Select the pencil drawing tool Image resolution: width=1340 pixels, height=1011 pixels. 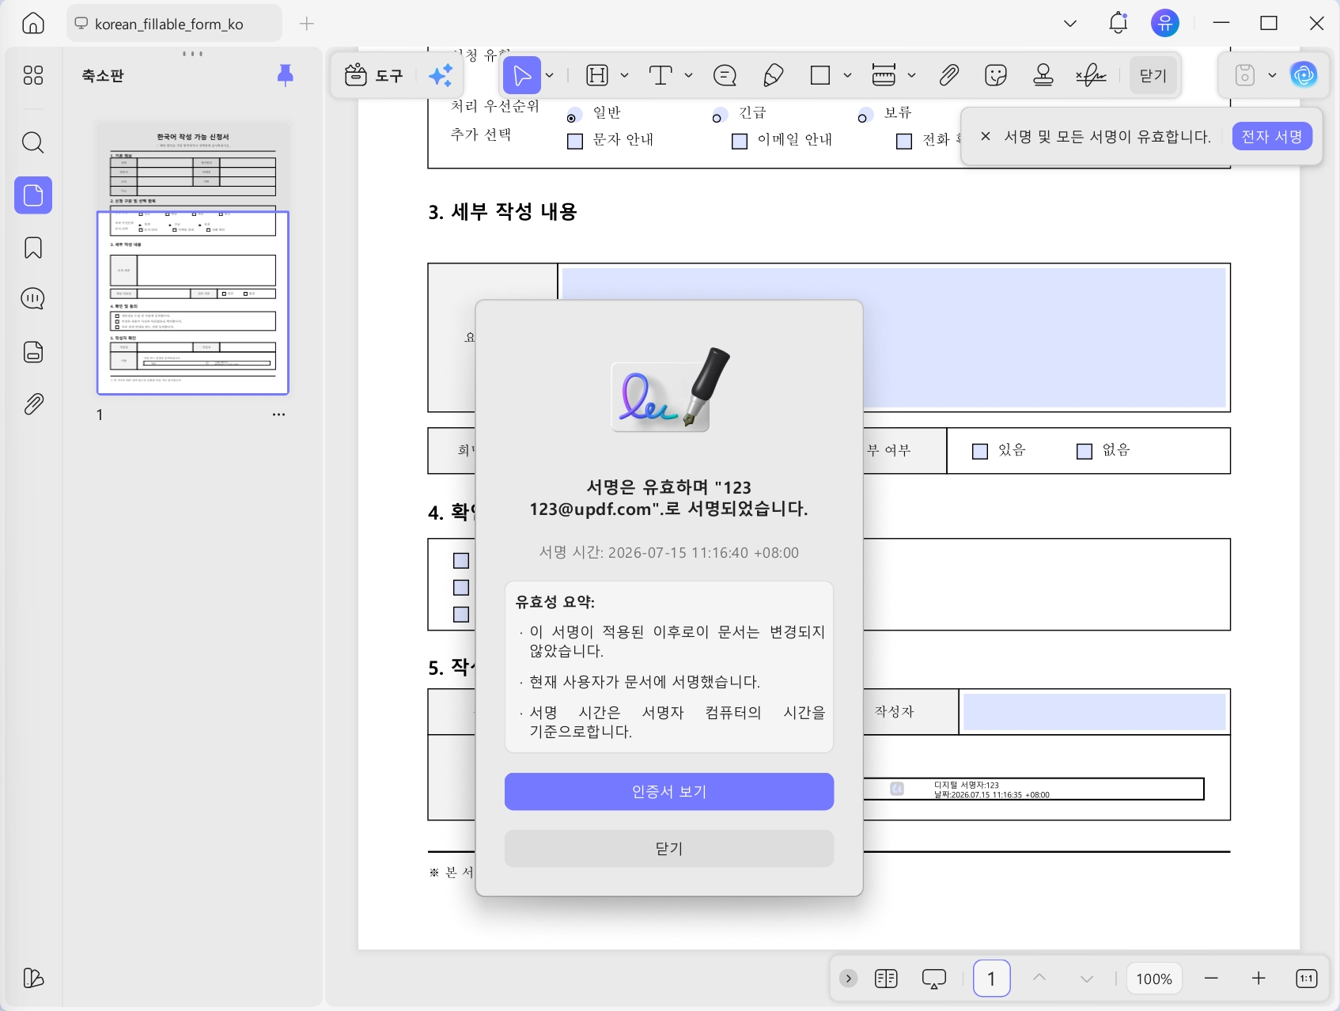(x=773, y=75)
